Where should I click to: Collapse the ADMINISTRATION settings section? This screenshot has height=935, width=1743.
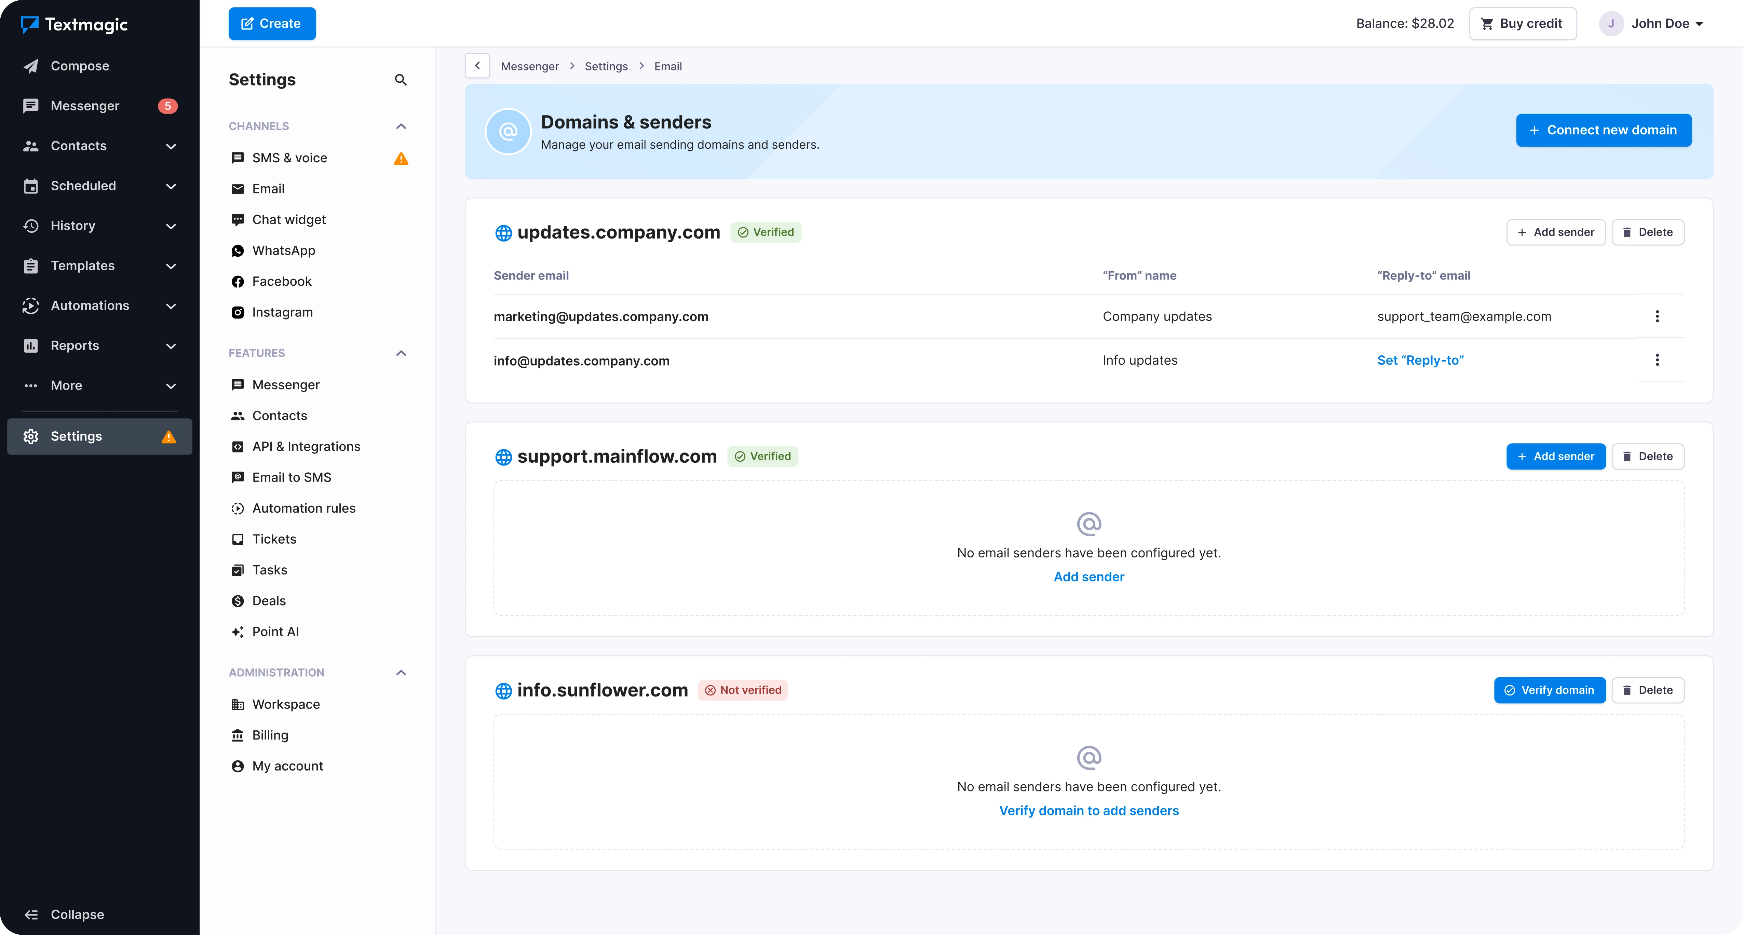[x=401, y=673]
